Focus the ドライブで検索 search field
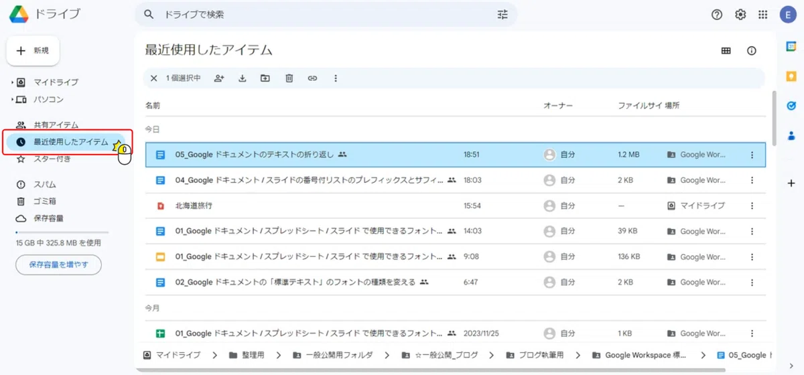 (325, 14)
